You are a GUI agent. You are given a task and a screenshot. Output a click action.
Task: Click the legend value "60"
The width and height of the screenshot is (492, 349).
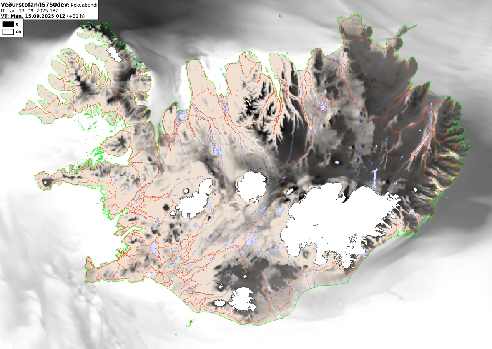coord(18,32)
